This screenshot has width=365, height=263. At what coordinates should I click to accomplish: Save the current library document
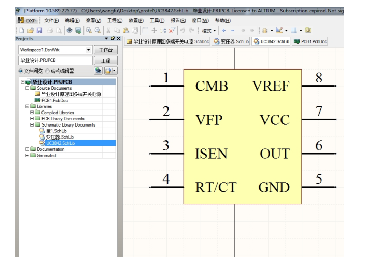39,31
